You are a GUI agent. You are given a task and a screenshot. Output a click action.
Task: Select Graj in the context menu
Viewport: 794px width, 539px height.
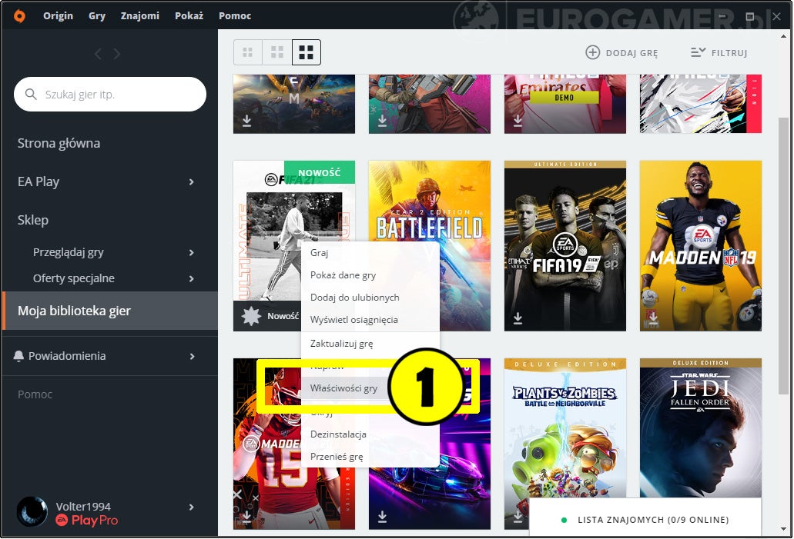[x=370, y=253]
